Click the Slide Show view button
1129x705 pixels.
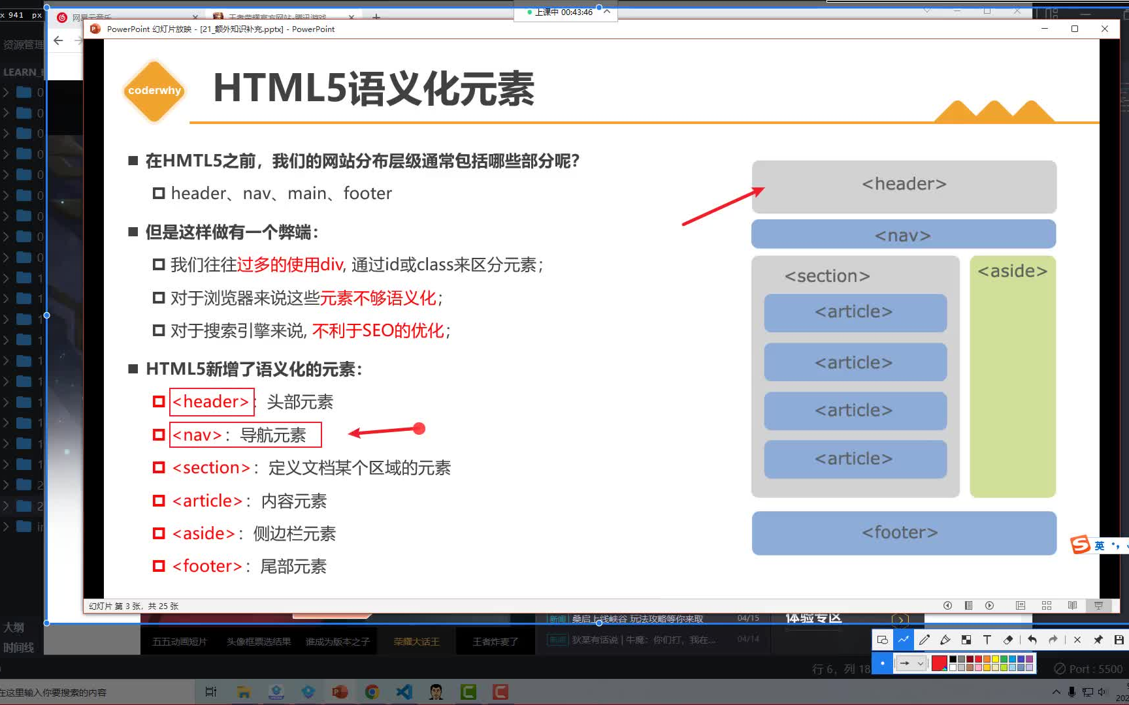[x=1098, y=606]
